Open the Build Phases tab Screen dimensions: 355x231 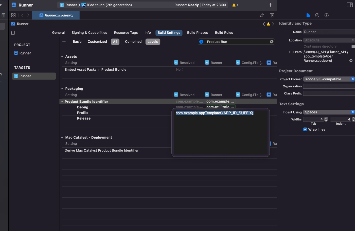pos(197,33)
